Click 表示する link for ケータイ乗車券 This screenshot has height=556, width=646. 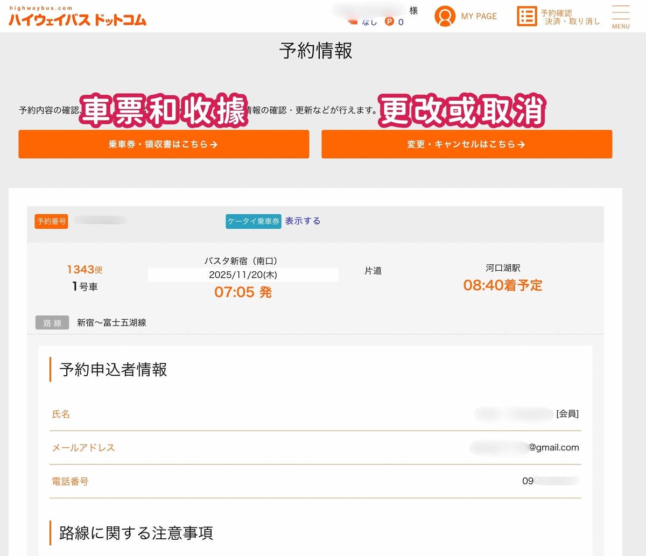coord(303,221)
